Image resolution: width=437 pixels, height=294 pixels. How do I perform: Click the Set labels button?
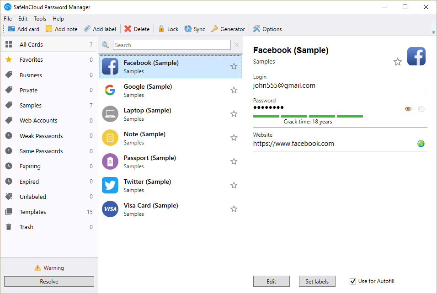tap(317, 281)
